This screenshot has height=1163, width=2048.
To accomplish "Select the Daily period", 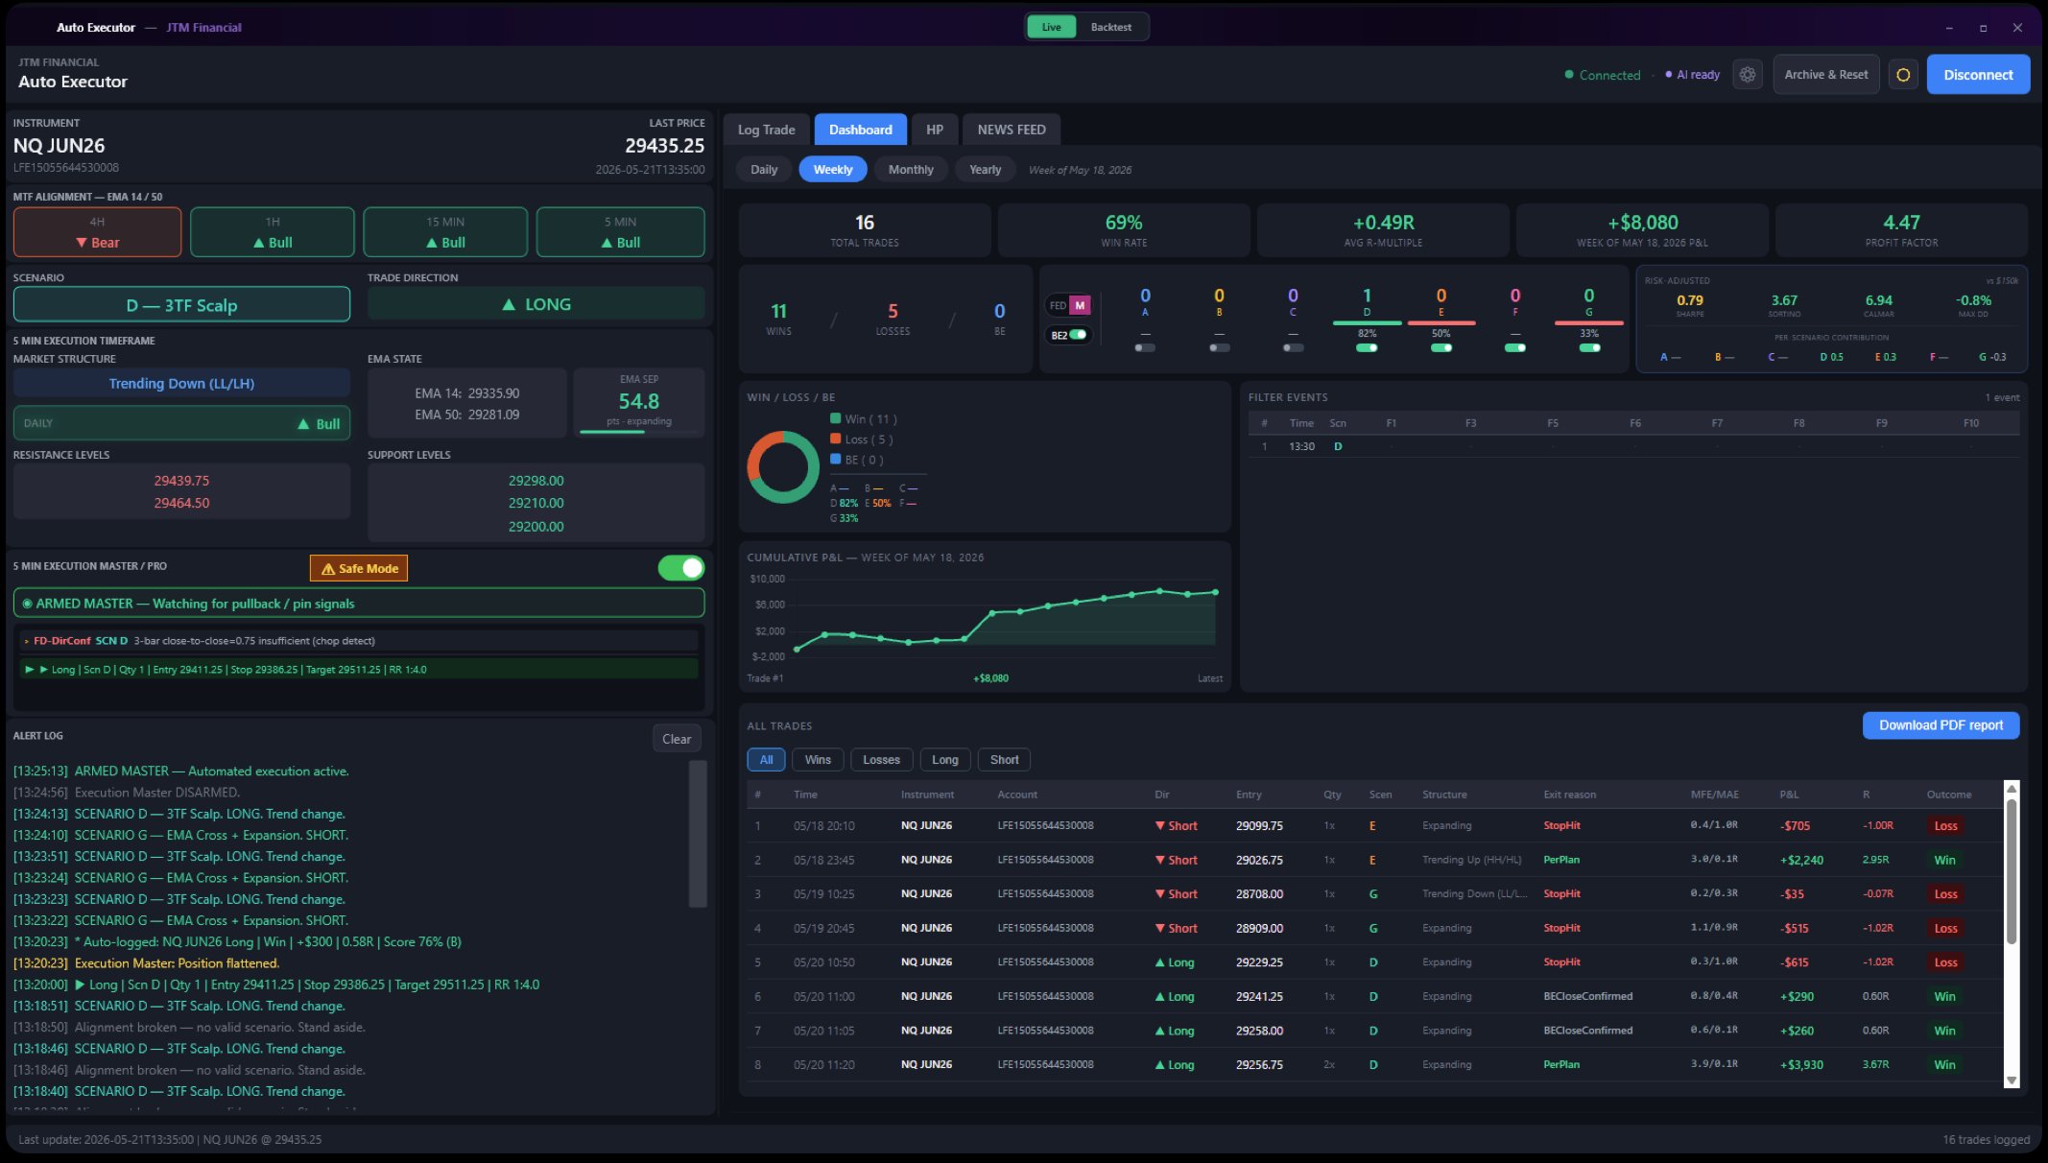I will click(764, 170).
